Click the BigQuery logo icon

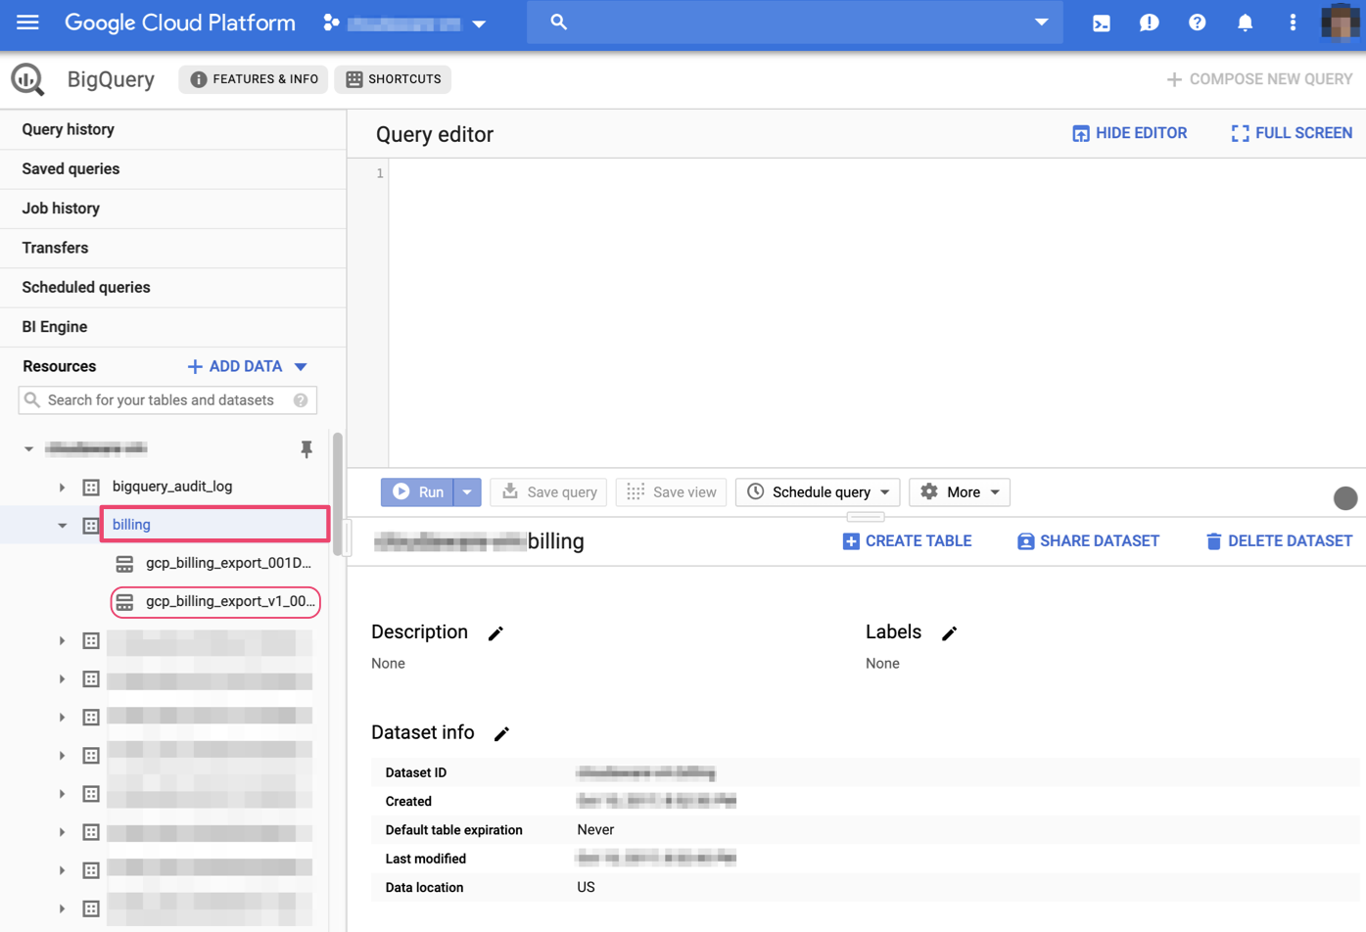(x=27, y=79)
